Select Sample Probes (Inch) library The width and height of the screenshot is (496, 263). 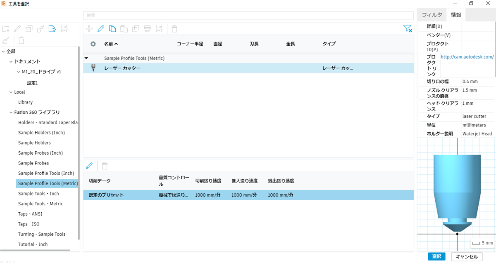41,153
